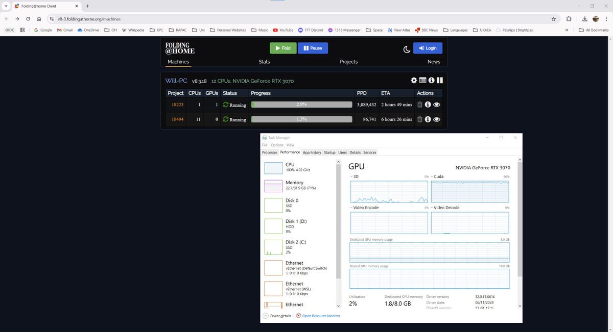
Task: Open the Languages bookmark folder
Action: coord(455,30)
